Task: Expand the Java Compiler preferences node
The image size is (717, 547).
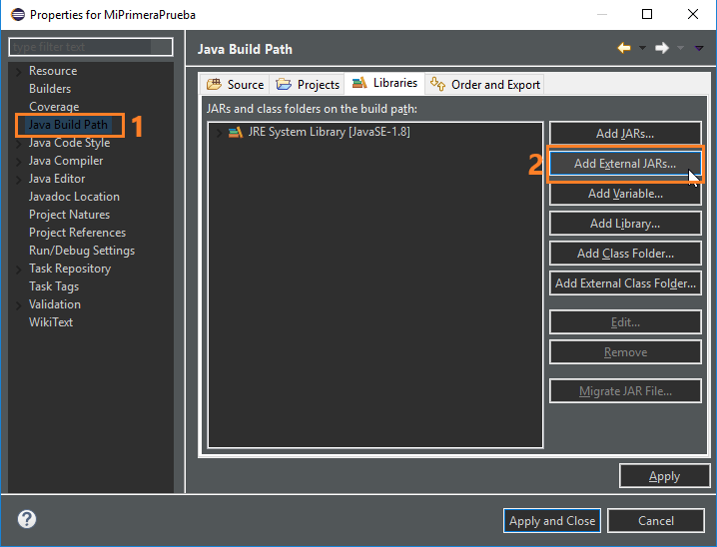Action: point(18,161)
